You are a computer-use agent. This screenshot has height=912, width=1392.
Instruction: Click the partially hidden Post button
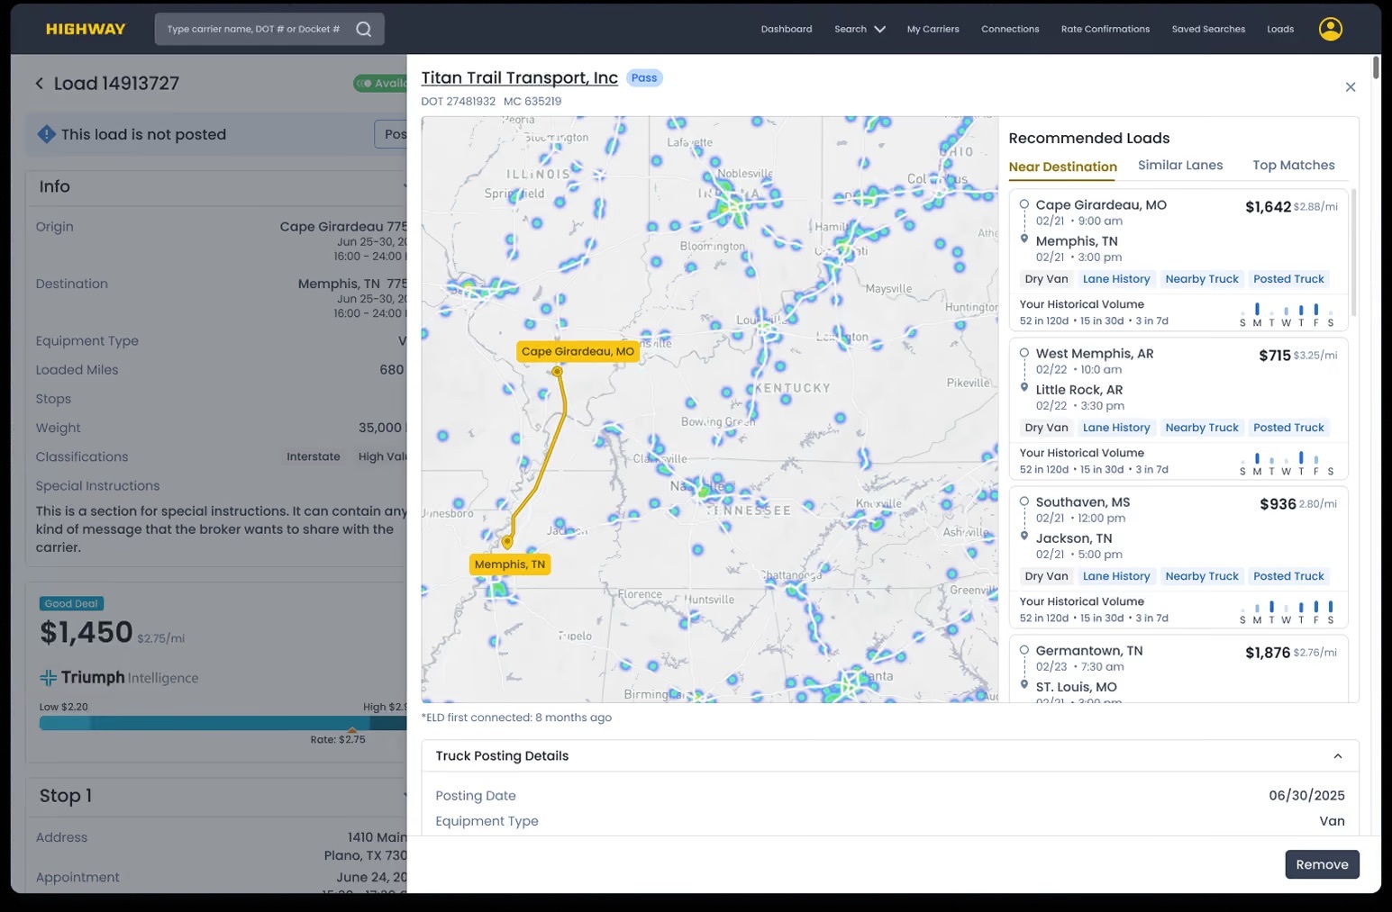[x=391, y=134]
